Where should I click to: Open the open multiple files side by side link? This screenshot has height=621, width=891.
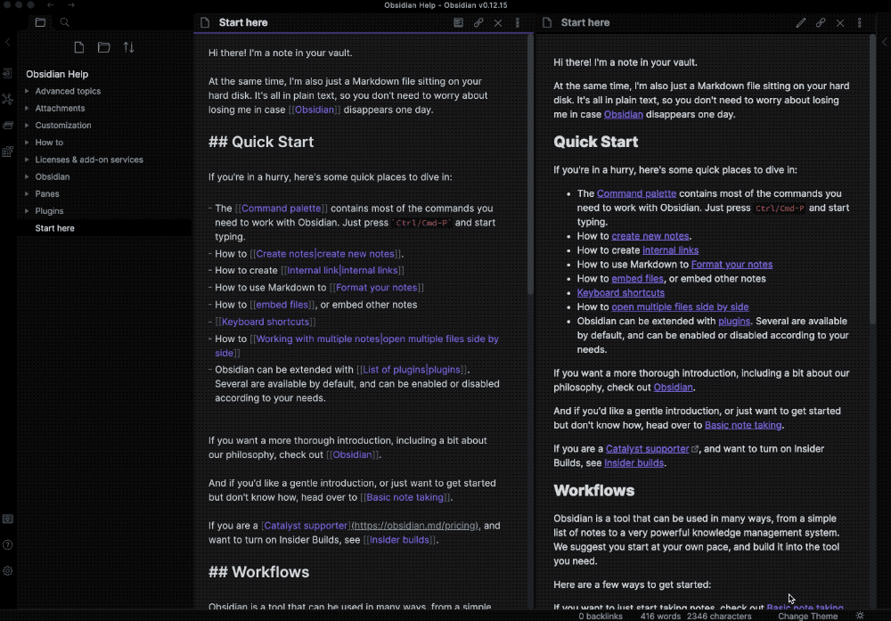680,306
